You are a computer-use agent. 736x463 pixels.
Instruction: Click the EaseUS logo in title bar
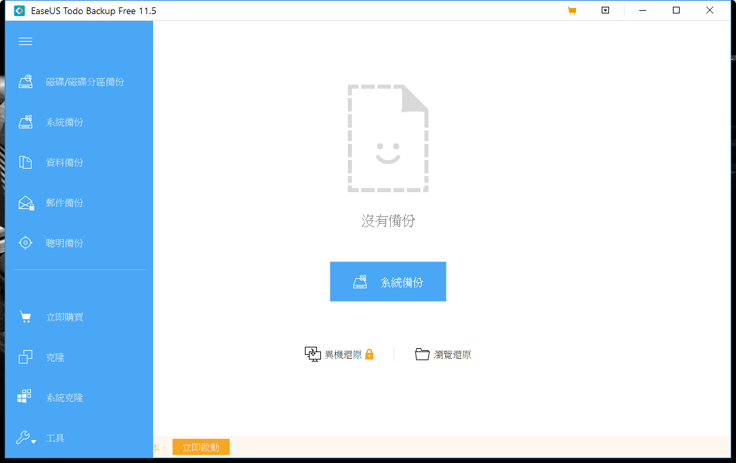[x=19, y=10]
